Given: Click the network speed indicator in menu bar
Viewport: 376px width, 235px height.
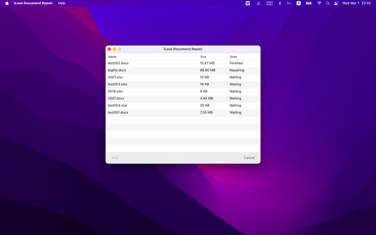Looking at the screenshot, I should click(x=269, y=3).
